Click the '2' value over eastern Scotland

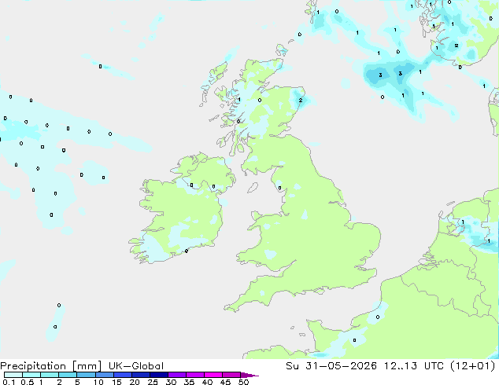[301, 101]
